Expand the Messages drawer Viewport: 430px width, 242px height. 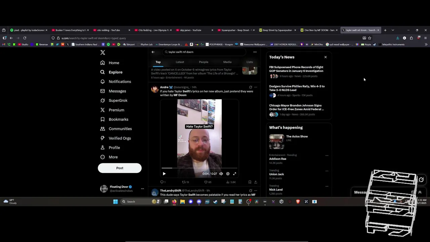click(x=420, y=192)
